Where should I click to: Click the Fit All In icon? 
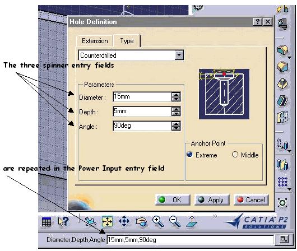(107, 221)
